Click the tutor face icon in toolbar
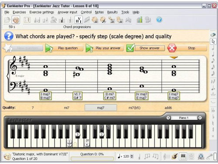The width and height of the screenshot is (218, 164). (16, 20)
